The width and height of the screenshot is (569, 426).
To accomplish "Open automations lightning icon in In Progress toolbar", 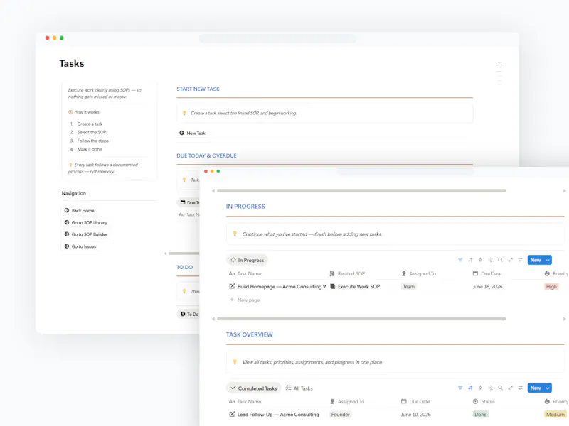I will [x=480, y=260].
